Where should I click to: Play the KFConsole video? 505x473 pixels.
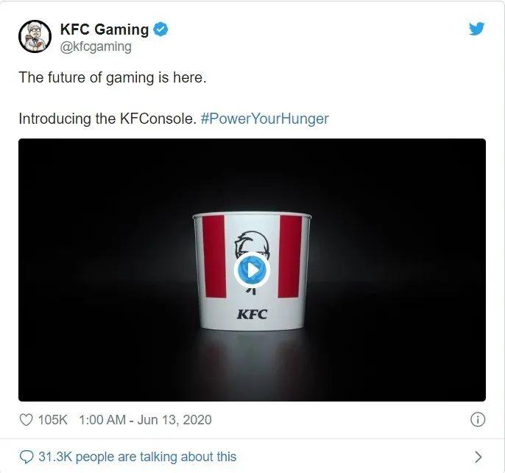252,270
